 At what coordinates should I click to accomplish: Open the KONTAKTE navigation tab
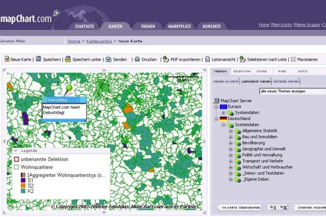tap(212, 26)
